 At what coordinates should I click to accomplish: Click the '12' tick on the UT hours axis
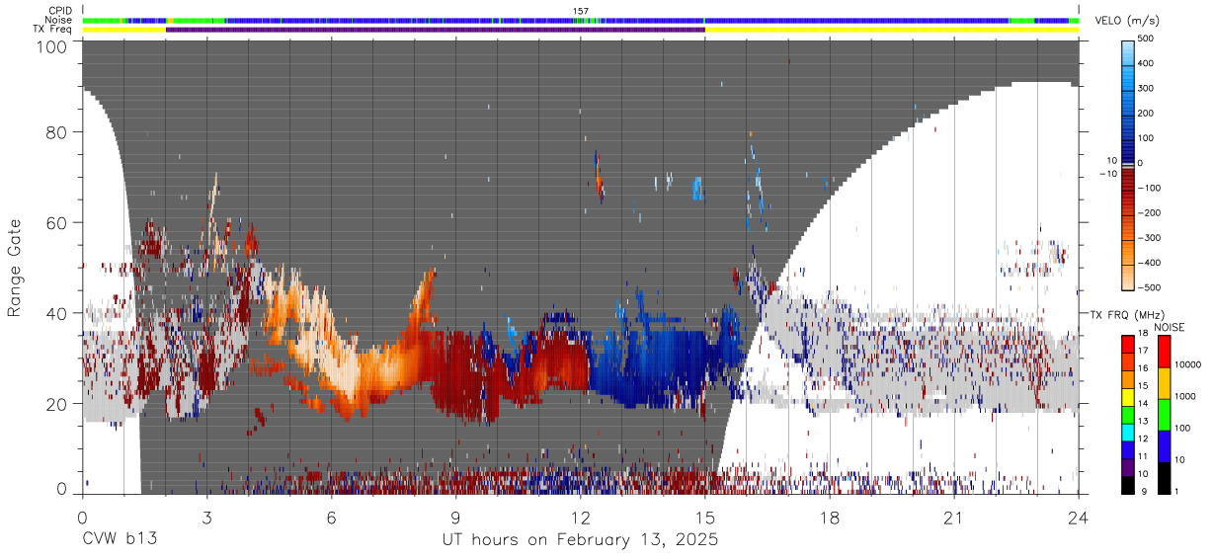point(580,519)
